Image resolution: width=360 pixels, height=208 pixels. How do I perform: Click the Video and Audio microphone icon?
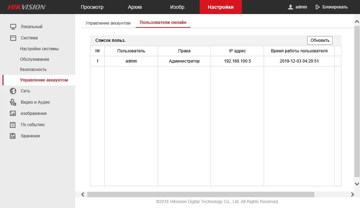[x=13, y=102]
